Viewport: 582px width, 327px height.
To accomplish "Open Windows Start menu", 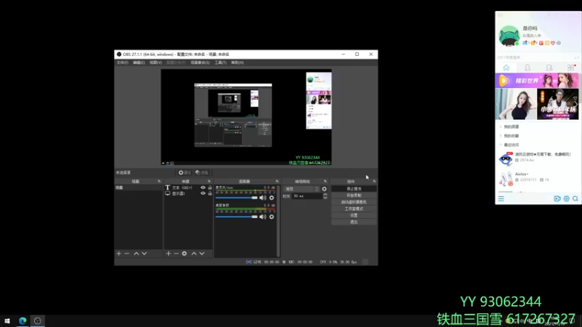I will click(x=7, y=320).
